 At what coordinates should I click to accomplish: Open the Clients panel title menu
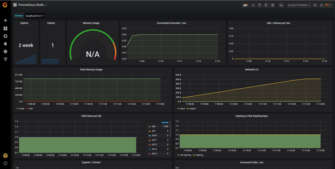pyautogui.click(x=51, y=23)
